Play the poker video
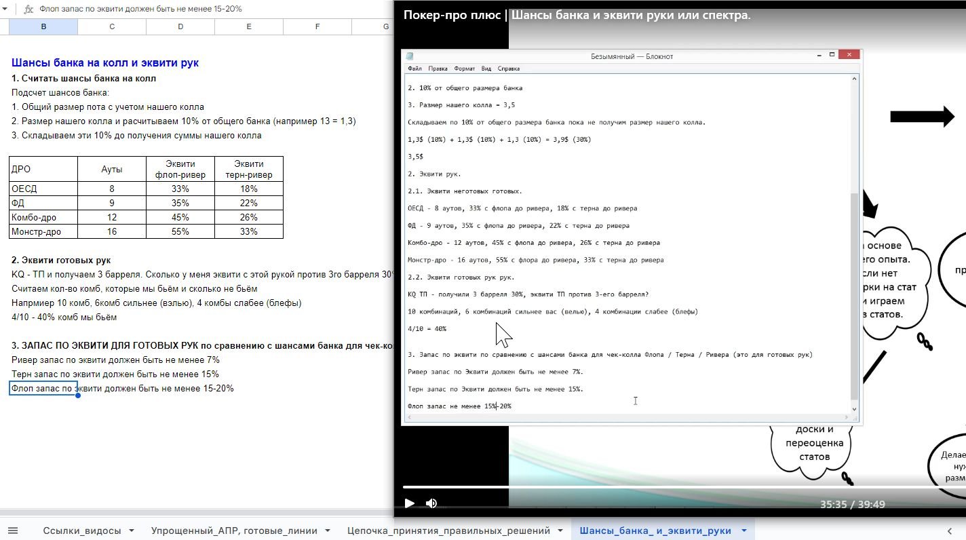This screenshot has width=966, height=540. click(x=409, y=503)
